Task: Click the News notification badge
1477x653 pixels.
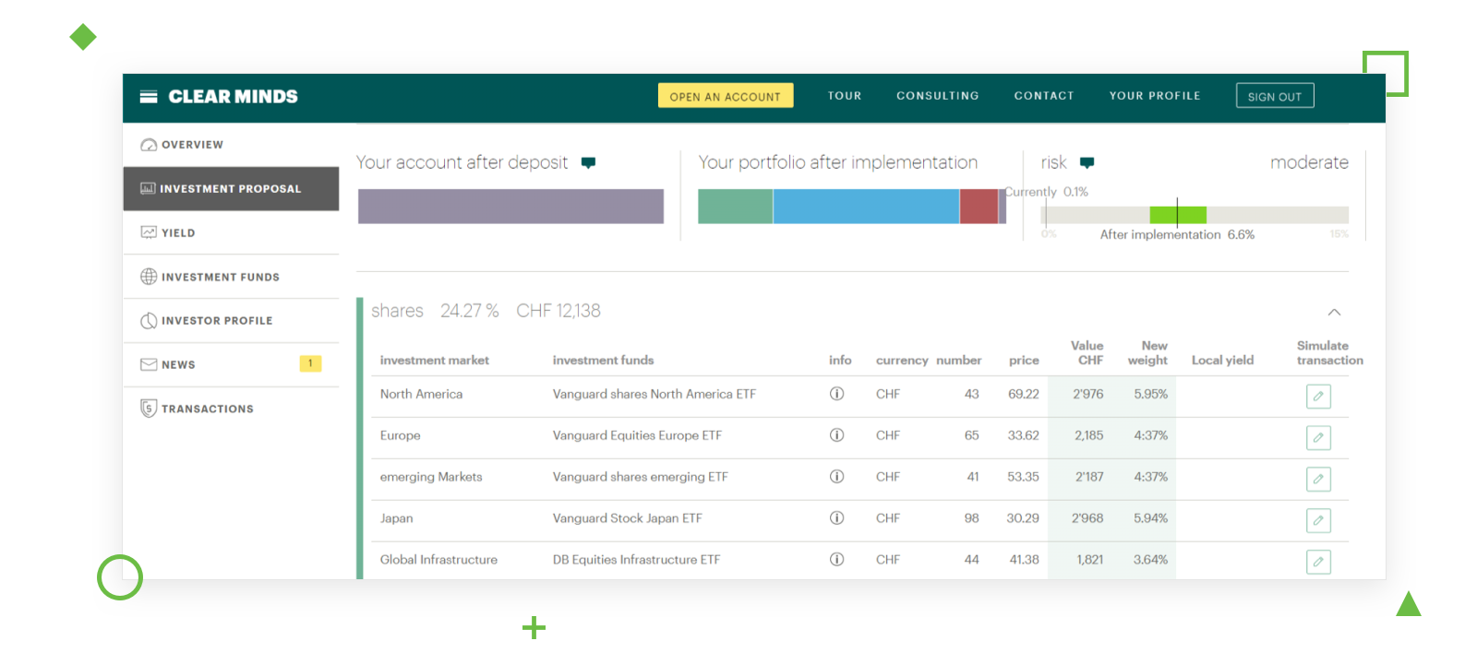Action: (x=310, y=363)
